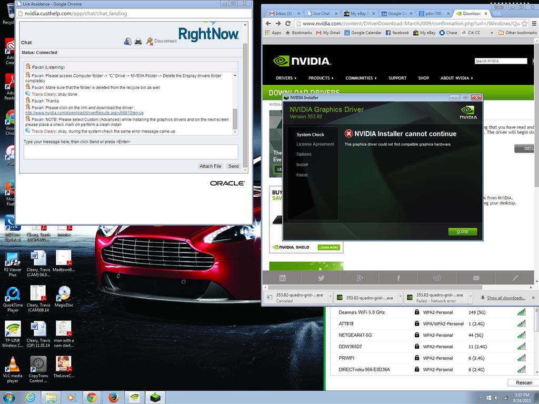
Task: Switch to the My eBay browser tab
Action: [359, 13]
